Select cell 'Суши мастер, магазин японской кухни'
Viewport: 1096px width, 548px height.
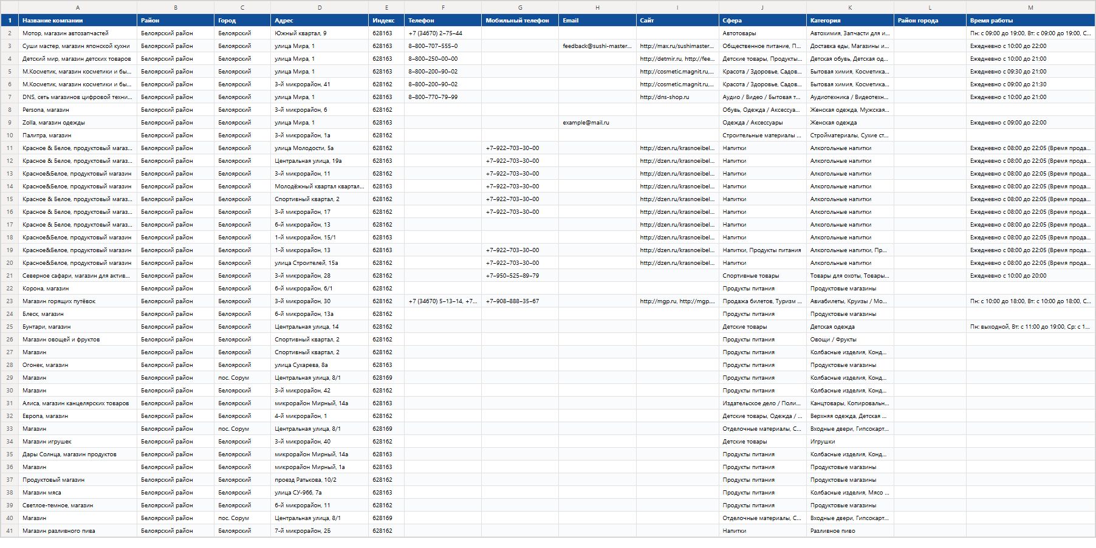point(78,46)
